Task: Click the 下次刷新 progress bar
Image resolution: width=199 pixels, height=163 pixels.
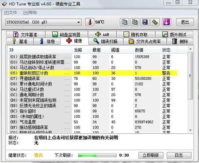Action: pos(97,155)
